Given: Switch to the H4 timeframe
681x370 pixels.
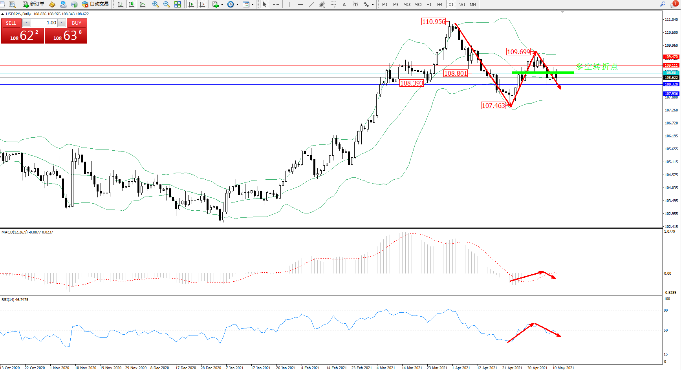Looking at the screenshot, I should (439, 5).
